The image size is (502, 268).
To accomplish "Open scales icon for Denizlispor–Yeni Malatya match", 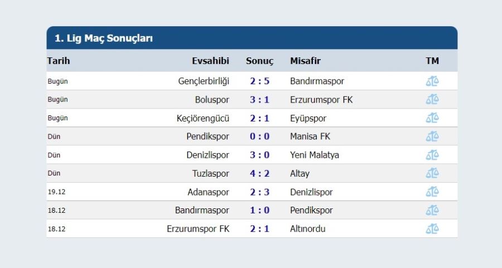I will pyautogui.click(x=432, y=155).
